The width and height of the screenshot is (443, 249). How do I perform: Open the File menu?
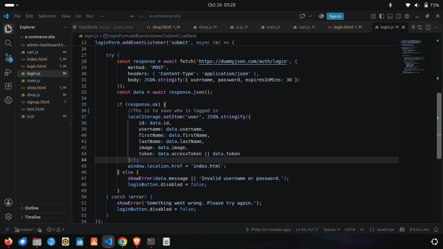click(x=17, y=16)
